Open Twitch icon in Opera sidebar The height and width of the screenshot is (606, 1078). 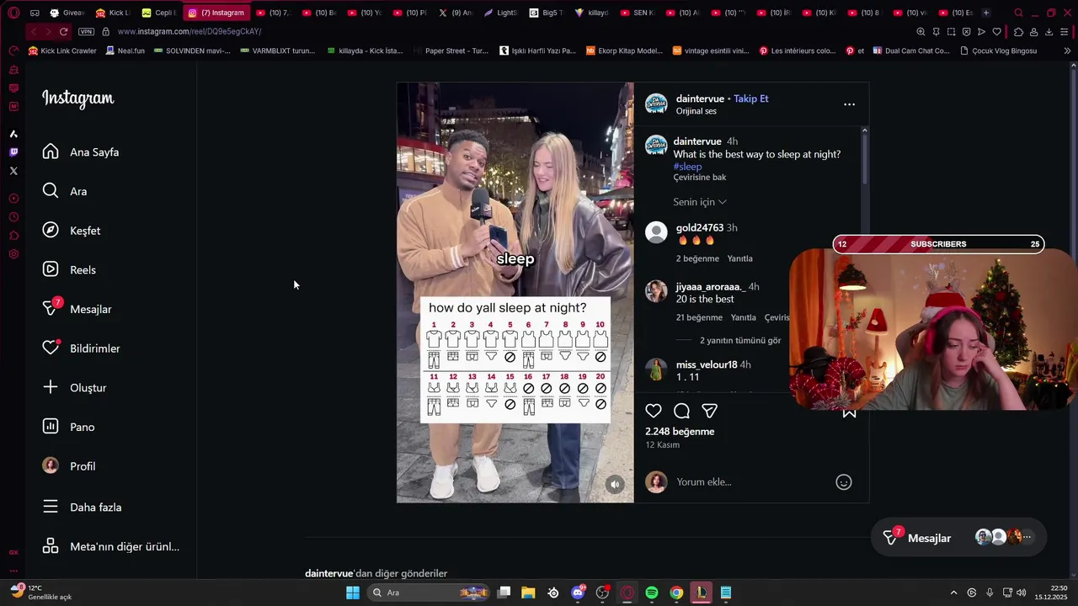coord(13,152)
